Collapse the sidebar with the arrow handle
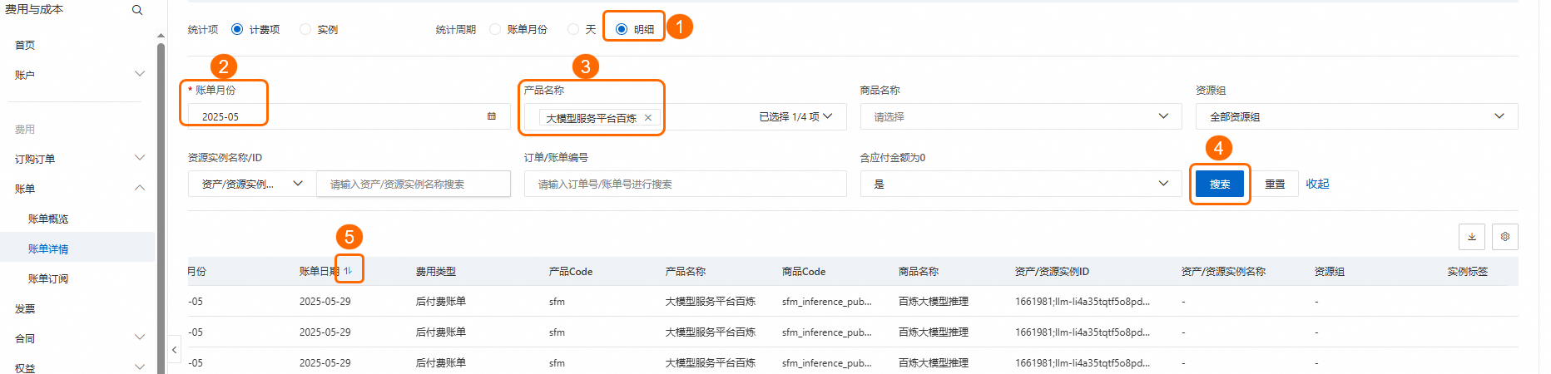 pyautogui.click(x=174, y=350)
